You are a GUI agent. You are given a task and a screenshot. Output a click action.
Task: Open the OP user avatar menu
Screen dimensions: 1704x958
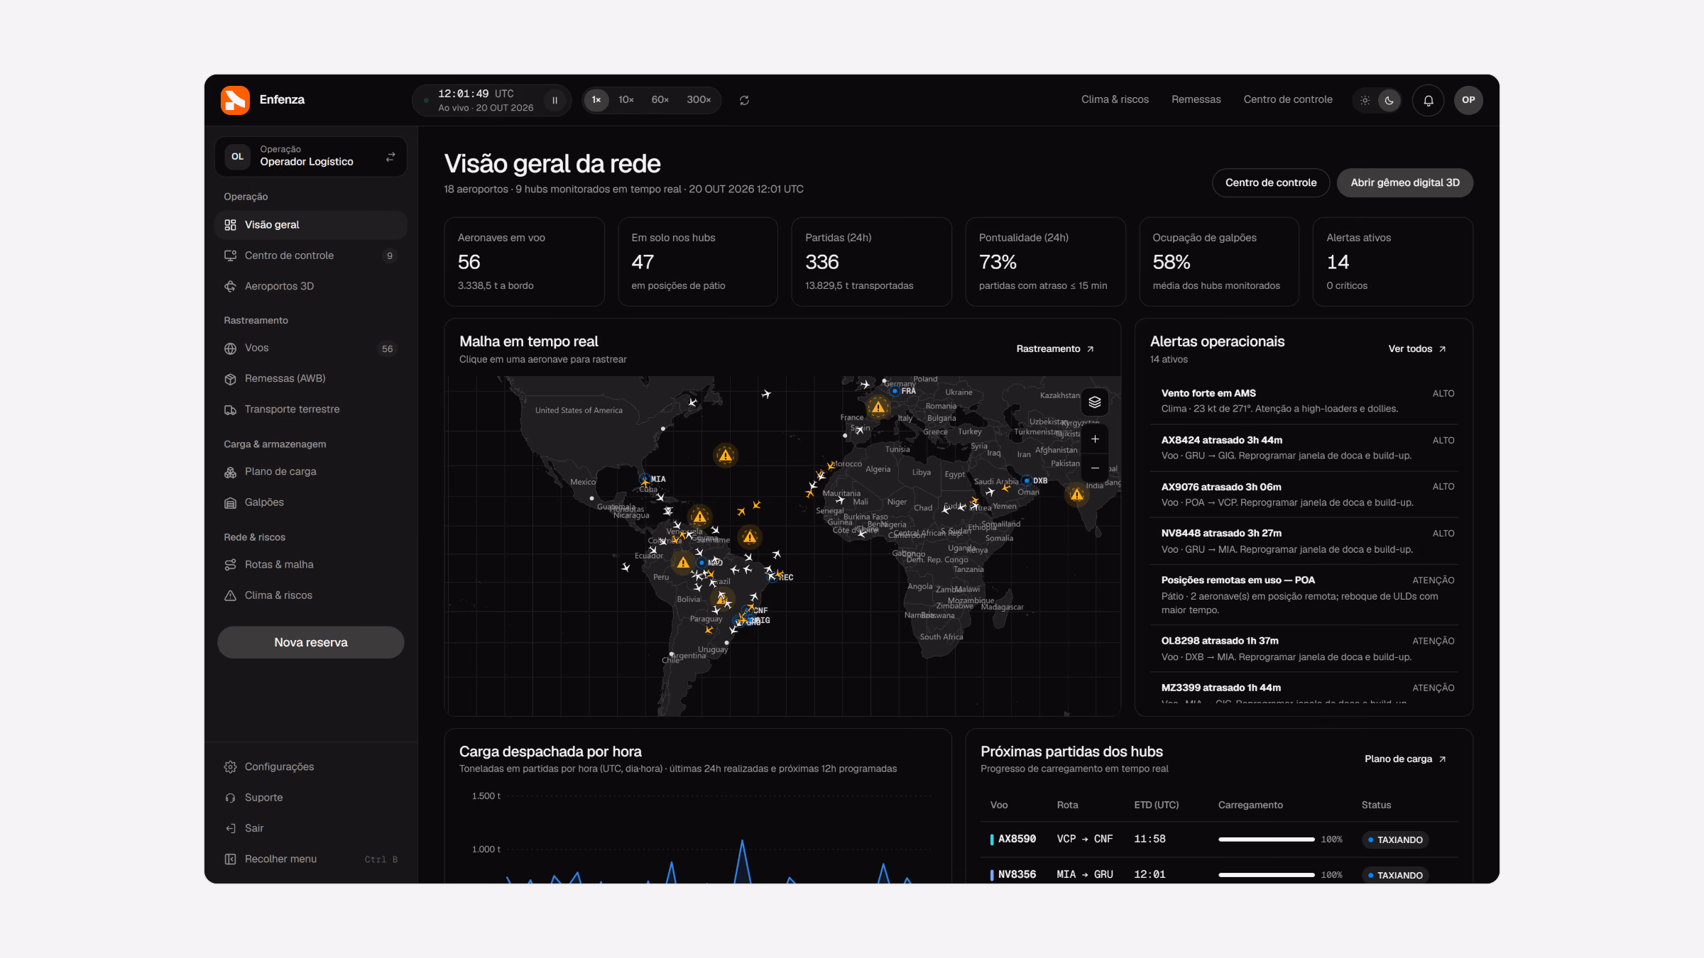tap(1468, 100)
